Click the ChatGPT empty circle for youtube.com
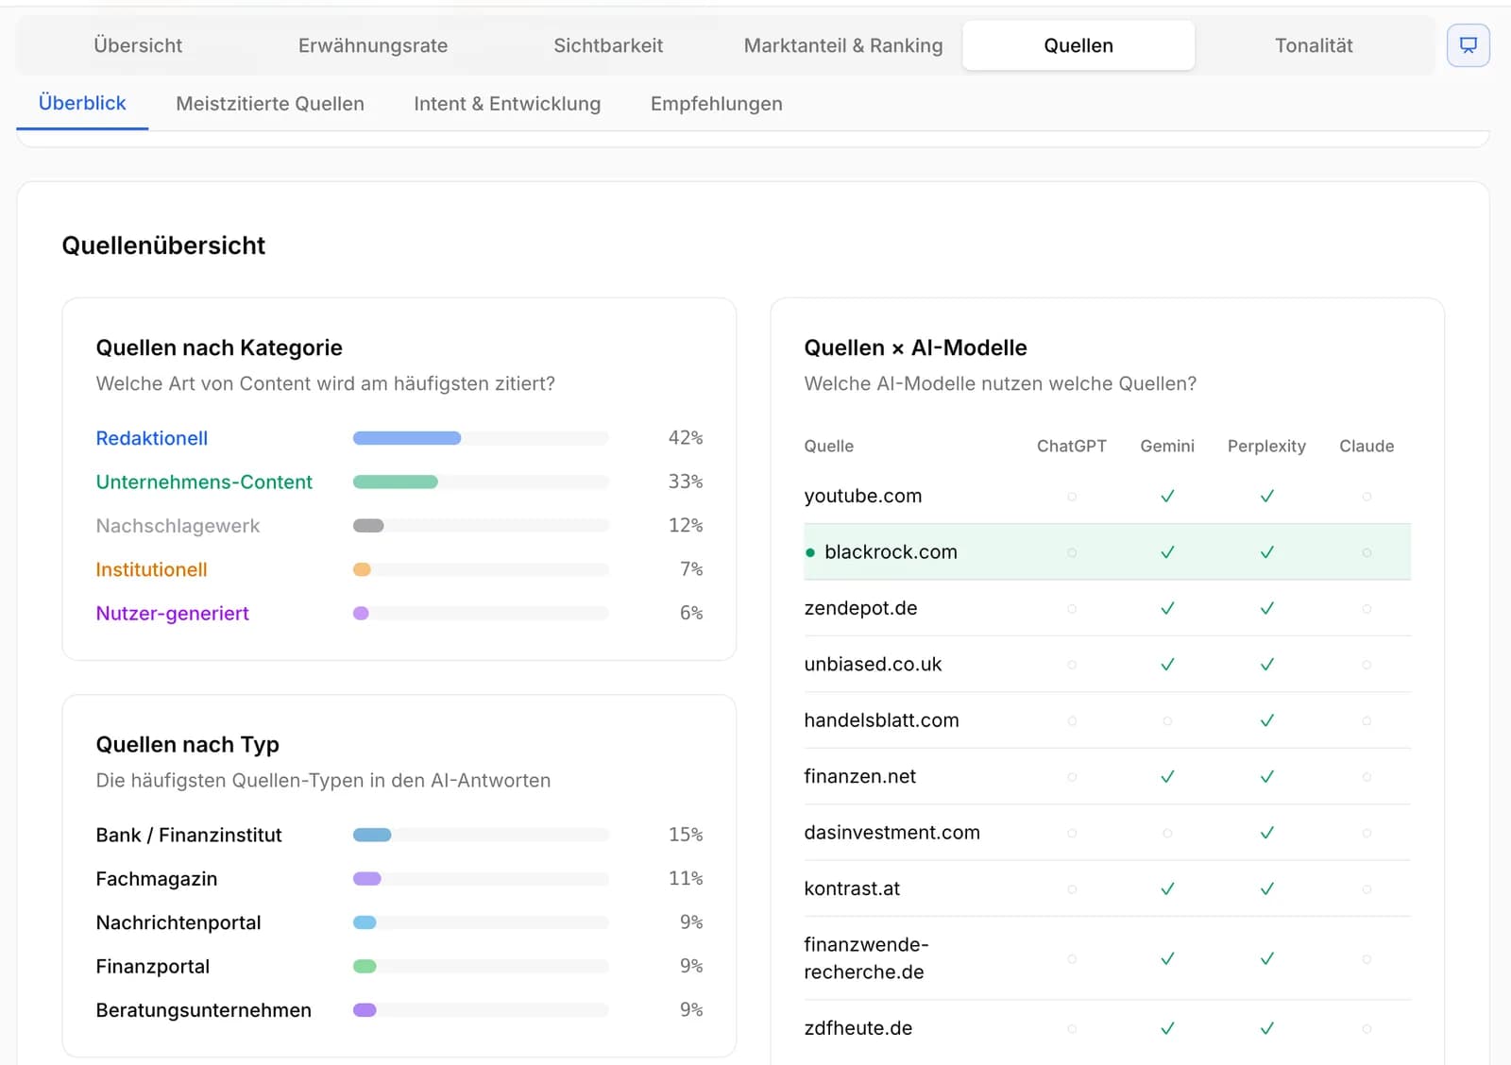Image resolution: width=1511 pixels, height=1065 pixels. pyautogui.click(x=1072, y=496)
